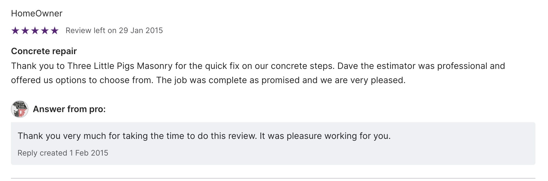Screen dimensions: 548x181
Task: Click the review line starting "offered us options"
Action: 208,80
